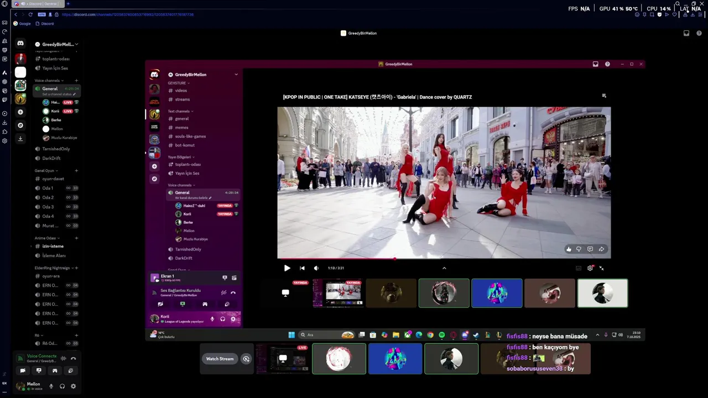The image size is (708, 398).
Task: Play the shared stream video
Action: tap(287, 268)
